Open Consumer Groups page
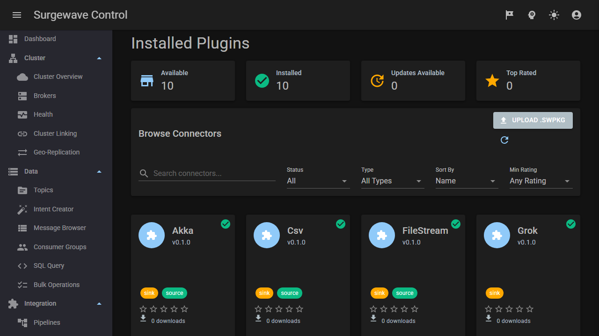Image resolution: width=599 pixels, height=336 pixels. point(56,247)
